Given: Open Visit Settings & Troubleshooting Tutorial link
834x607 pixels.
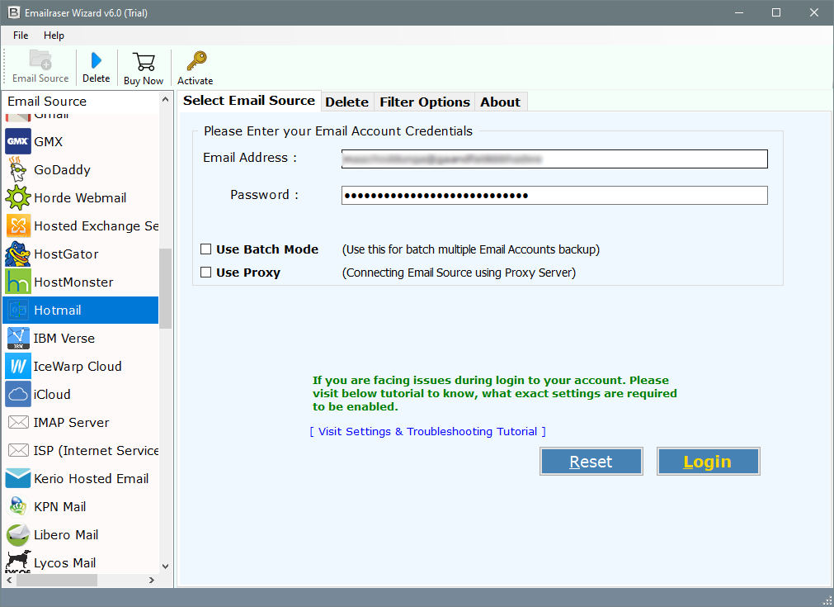Looking at the screenshot, I should click(427, 431).
